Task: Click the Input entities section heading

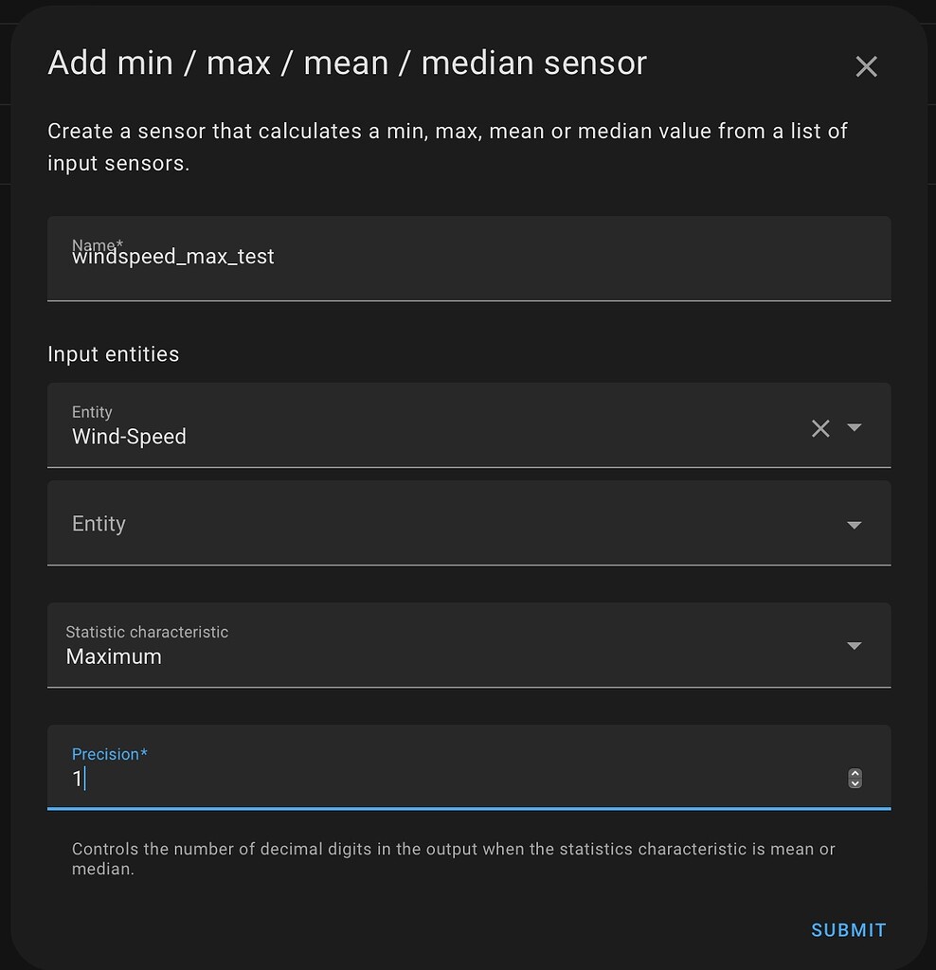Action: [x=113, y=354]
